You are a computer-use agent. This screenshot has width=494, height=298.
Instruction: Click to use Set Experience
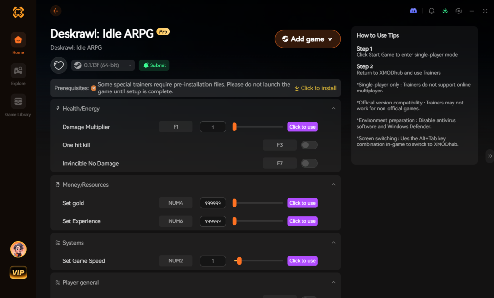[x=302, y=221]
